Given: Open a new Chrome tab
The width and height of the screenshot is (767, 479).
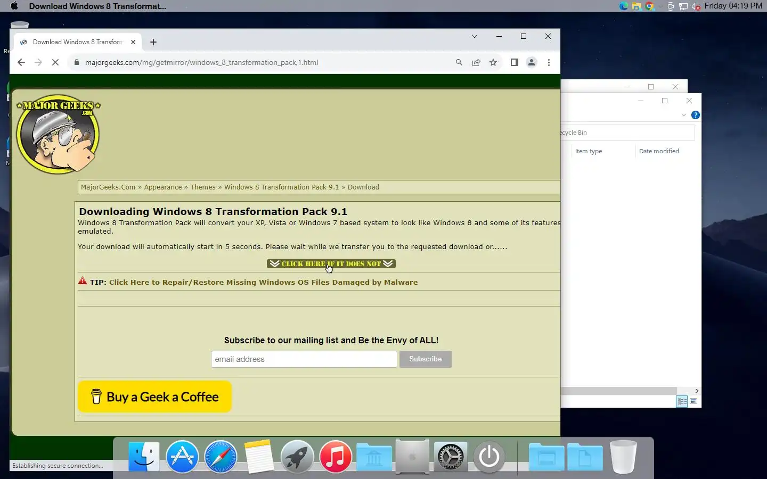Looking at the screenshot, I should [153, 42].
